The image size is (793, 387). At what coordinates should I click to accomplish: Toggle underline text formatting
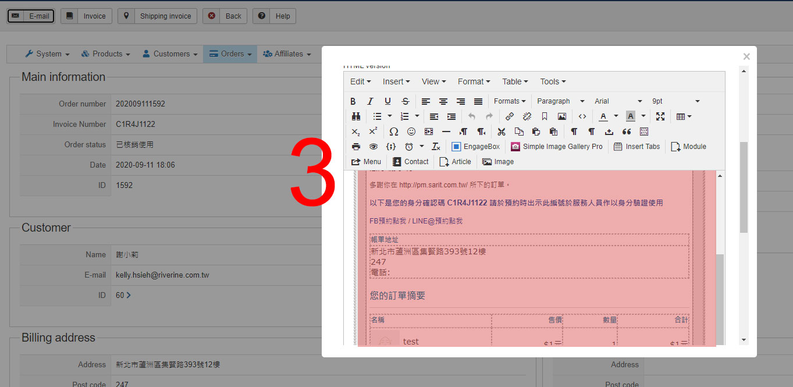point(387,101)
